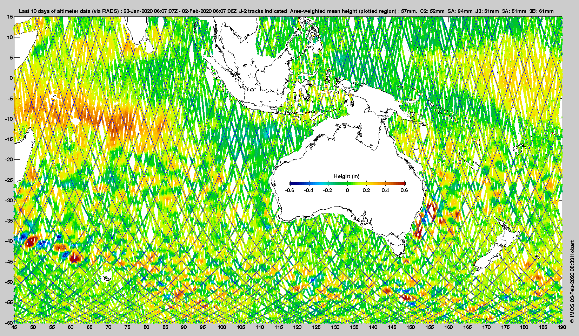Click the "-0.6" colorbar tick label

[x=289, y=190]
